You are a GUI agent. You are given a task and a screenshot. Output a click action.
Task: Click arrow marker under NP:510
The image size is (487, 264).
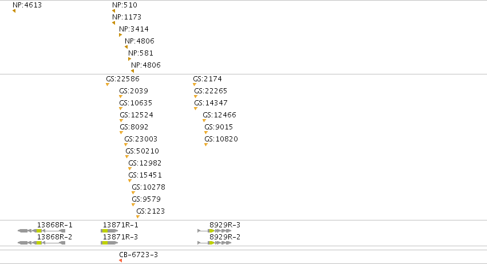pyautogui.click(x=113, y=11)
